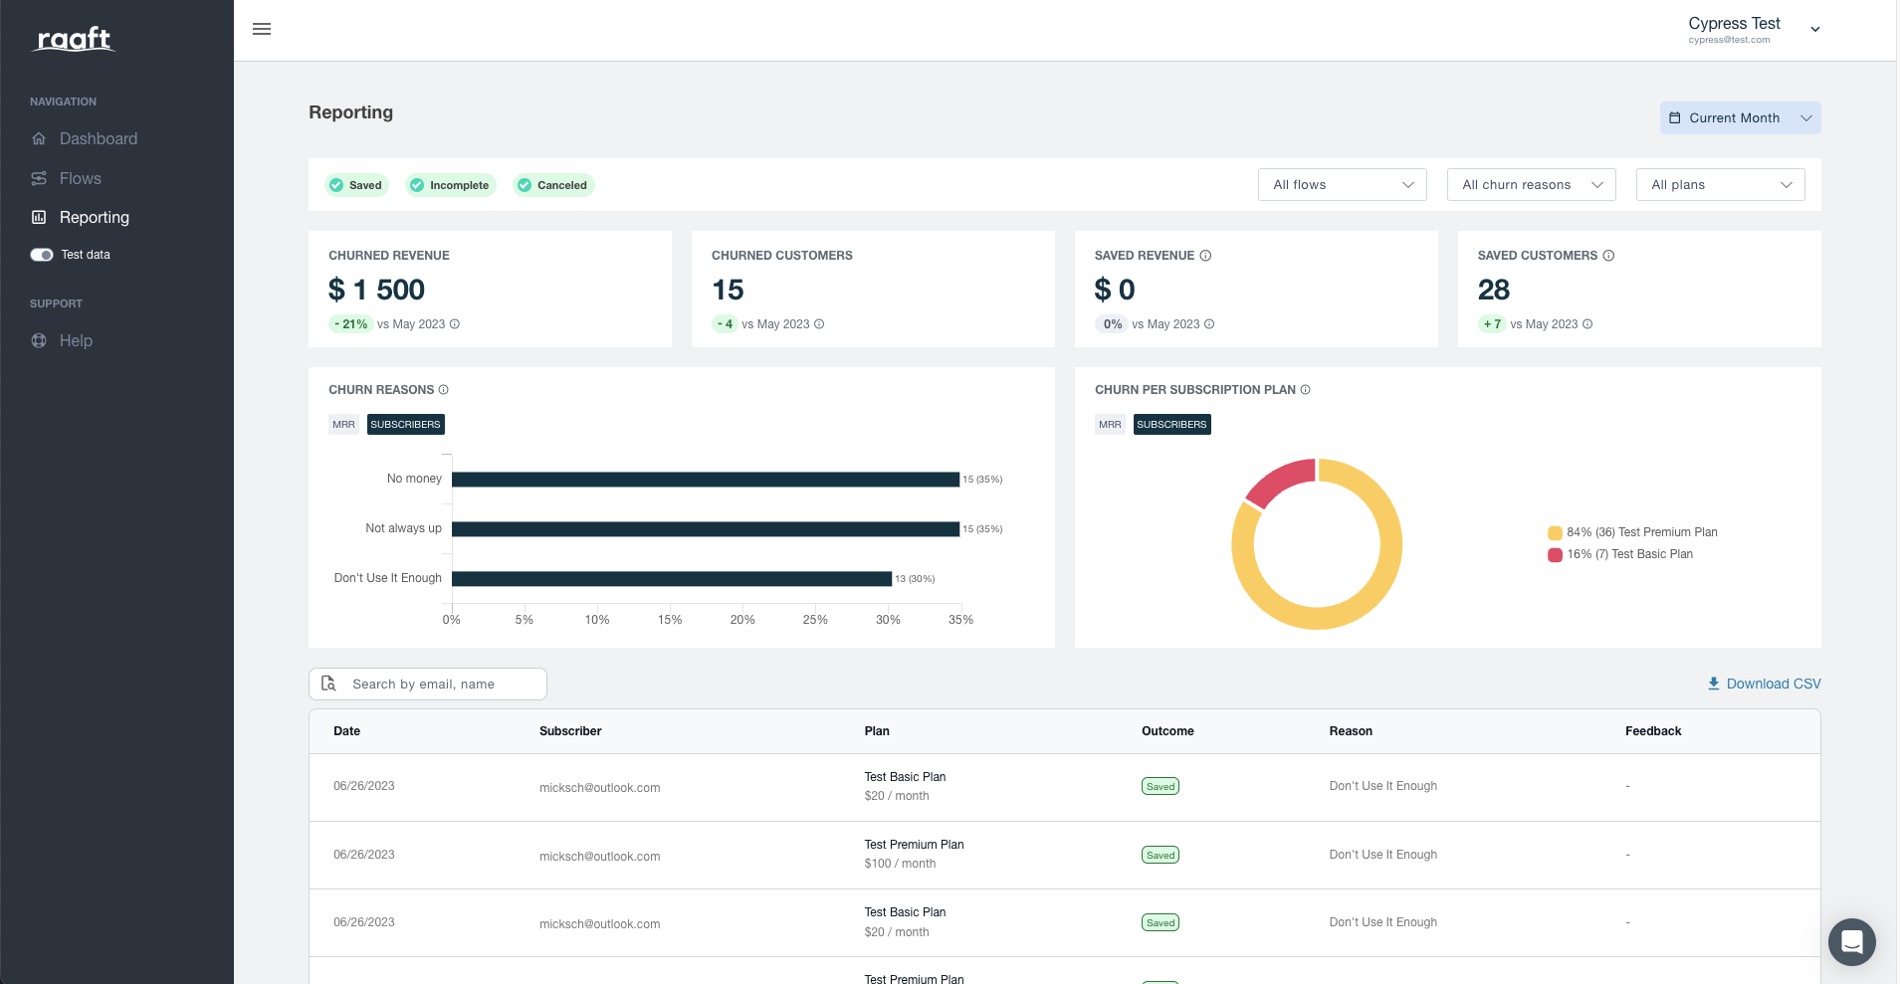The image size is (1900, 984).
Task: Click the -21% change badge
Action: (x=350, y=324)
